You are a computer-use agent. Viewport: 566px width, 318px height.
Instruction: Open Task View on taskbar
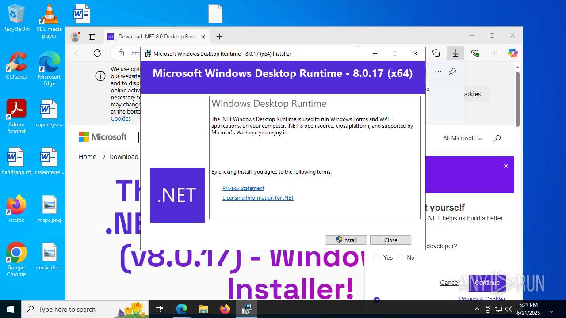(159, 309)
